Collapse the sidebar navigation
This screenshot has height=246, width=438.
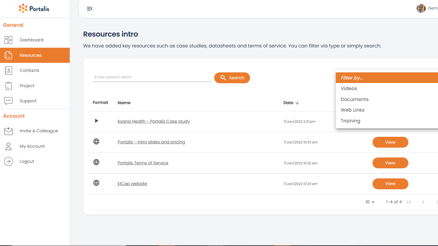(x=90, y=8)
